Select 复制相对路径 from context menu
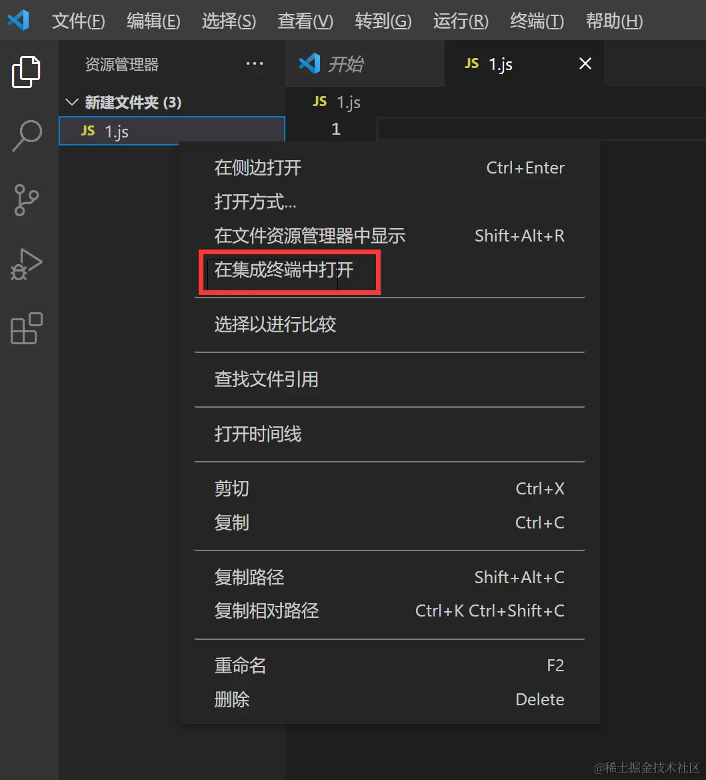Viewport: 706px width, 780px height. (x=266, y=611)
